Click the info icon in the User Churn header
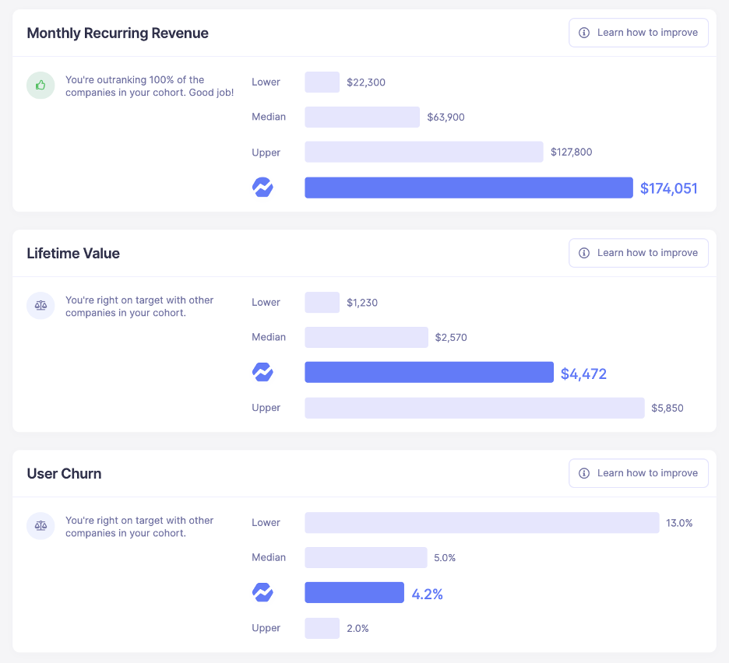 click(x=584, y=473)
